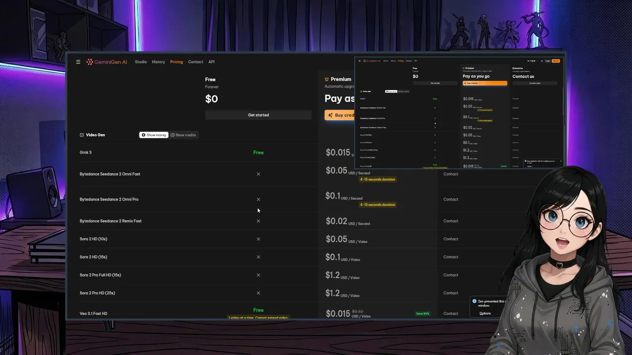632x355 pixels.
Task: Open the Studio nav item
Action: point(141,62)
